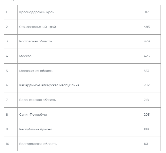Click the value 218
This screenshot has height=153, width=166.
pyautogui.click(x=146, y=100)
